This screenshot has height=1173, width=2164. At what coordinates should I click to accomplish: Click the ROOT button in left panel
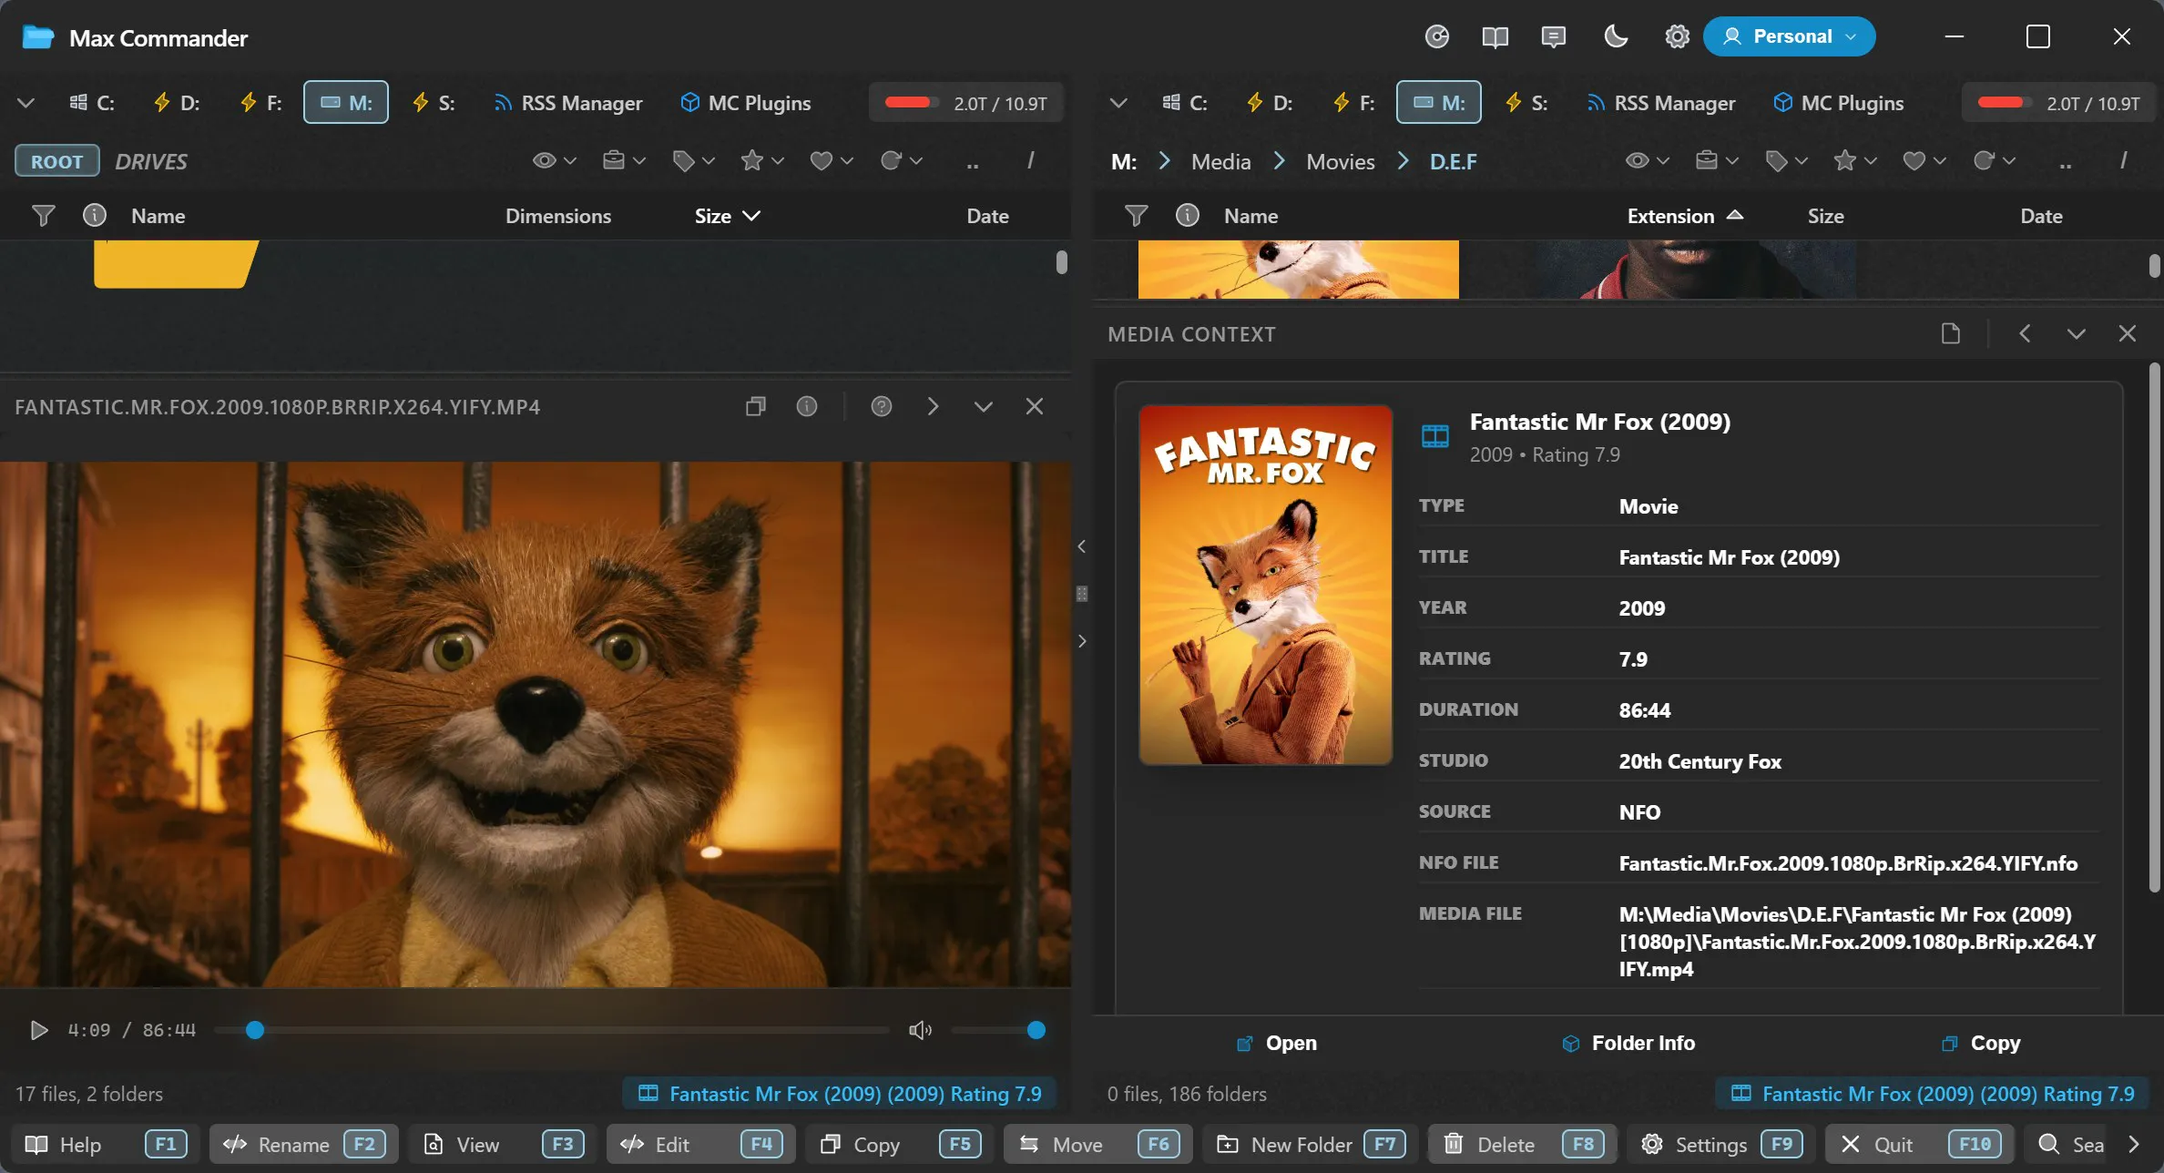56,161
